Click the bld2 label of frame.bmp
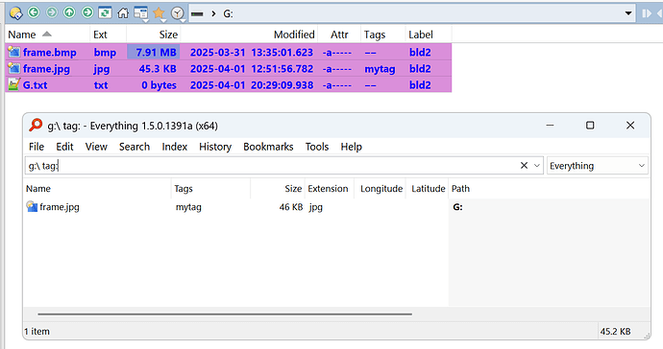Screen dimensions: 663x349 coord(420,53)
